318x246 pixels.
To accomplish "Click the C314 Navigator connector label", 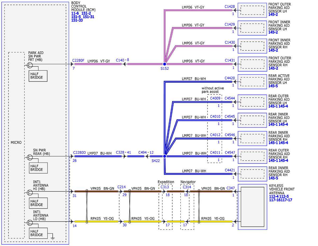I will pos(187,187).
